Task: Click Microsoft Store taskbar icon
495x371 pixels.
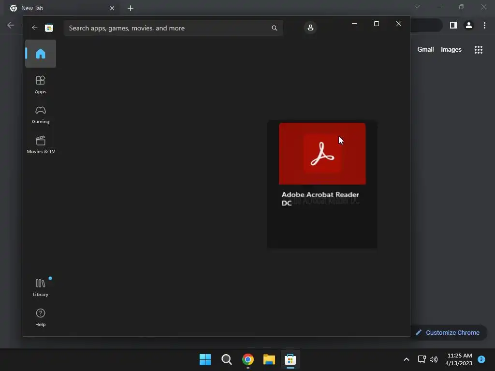Action: [x=290, y=359]
